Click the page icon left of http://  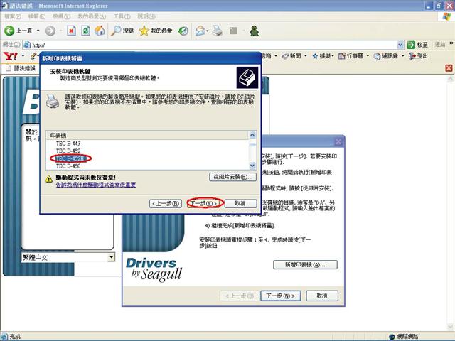pos(27,45)
